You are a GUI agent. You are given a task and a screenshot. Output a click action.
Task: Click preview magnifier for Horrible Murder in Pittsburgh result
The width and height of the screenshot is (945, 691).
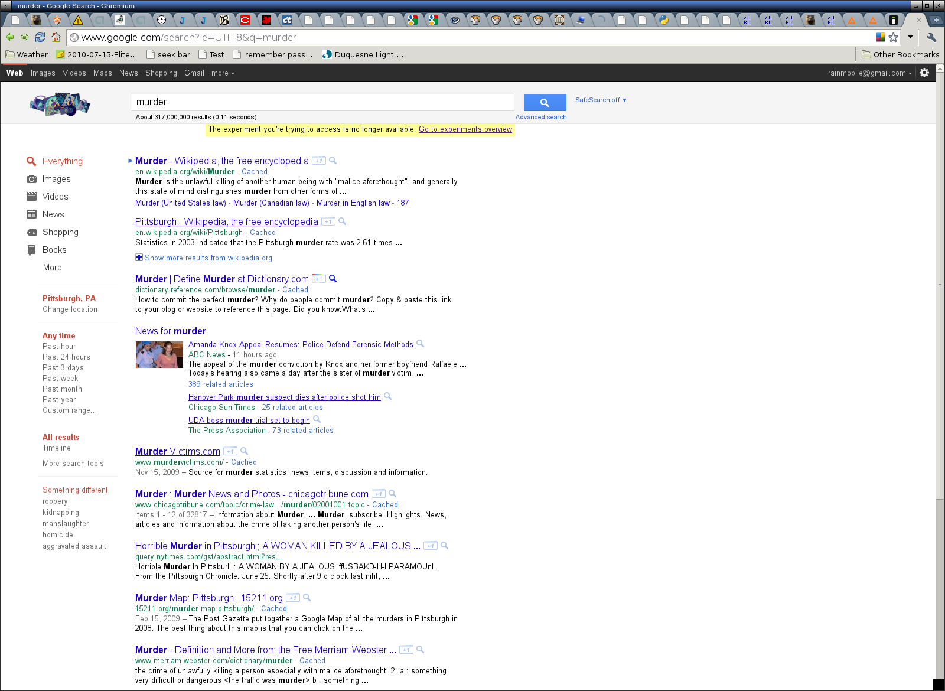click(x=444, y=546)
